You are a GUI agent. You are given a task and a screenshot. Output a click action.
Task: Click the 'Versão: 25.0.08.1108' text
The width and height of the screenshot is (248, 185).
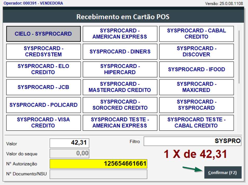[x=224, y=3]
